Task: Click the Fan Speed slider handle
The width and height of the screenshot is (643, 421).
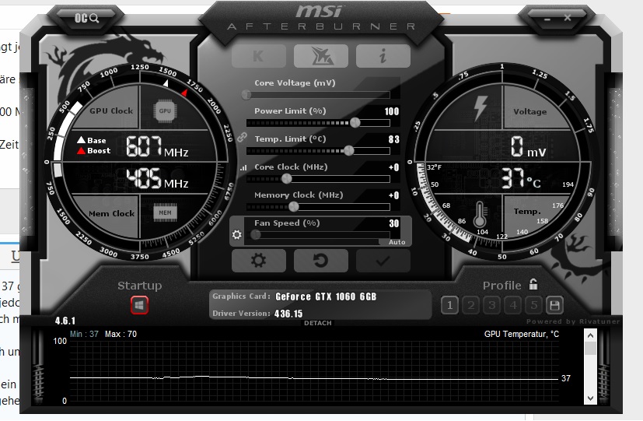Action: [256, 235]
